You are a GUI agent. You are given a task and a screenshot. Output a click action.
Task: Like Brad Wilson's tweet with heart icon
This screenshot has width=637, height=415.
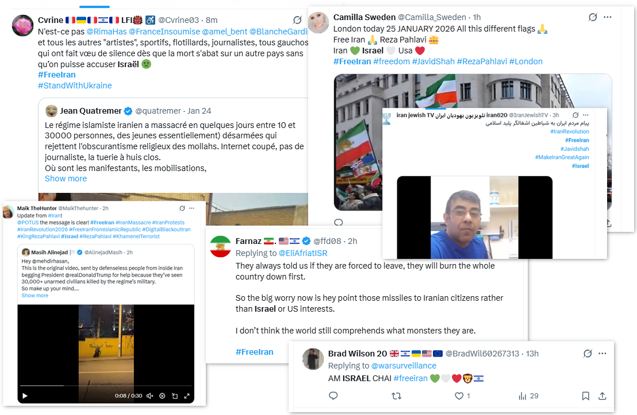click(459, 396)
